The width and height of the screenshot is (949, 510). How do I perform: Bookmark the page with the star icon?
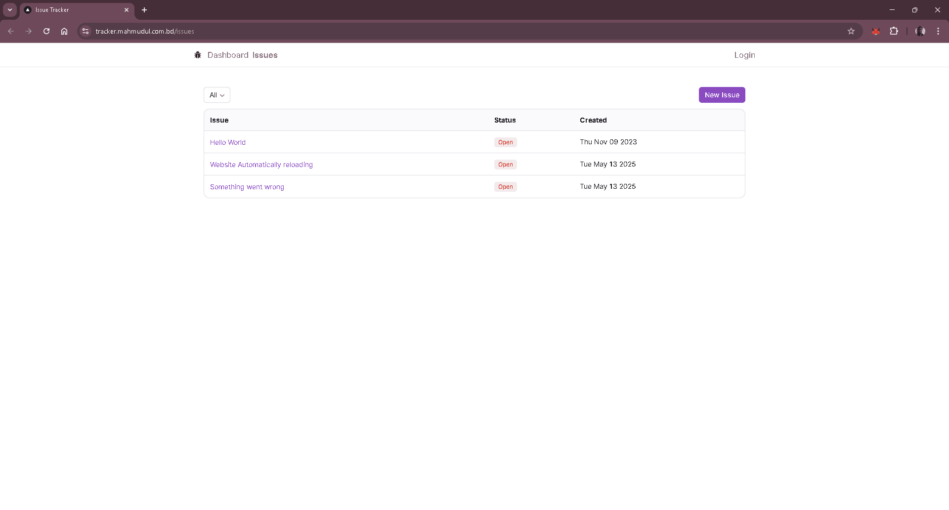point(851,31)
